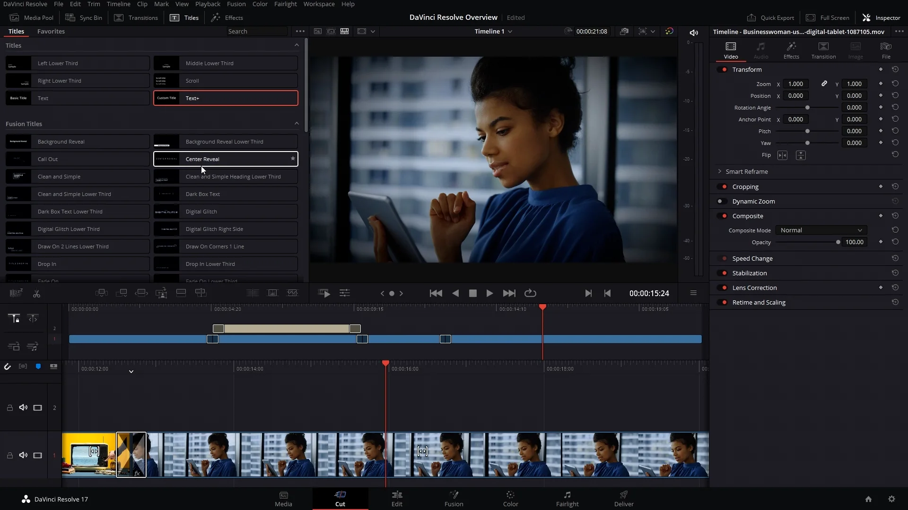Switch to the Favorites tab
Image resolution: width=908 pixels, height=510 pixels.
pos(51,31)
